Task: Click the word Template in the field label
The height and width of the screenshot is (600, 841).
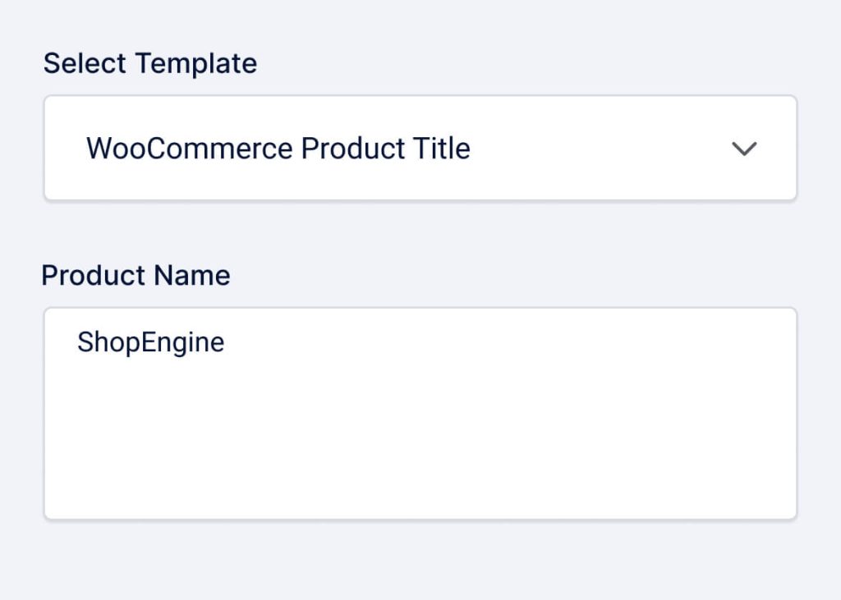Action: click(x=196, y=63)
